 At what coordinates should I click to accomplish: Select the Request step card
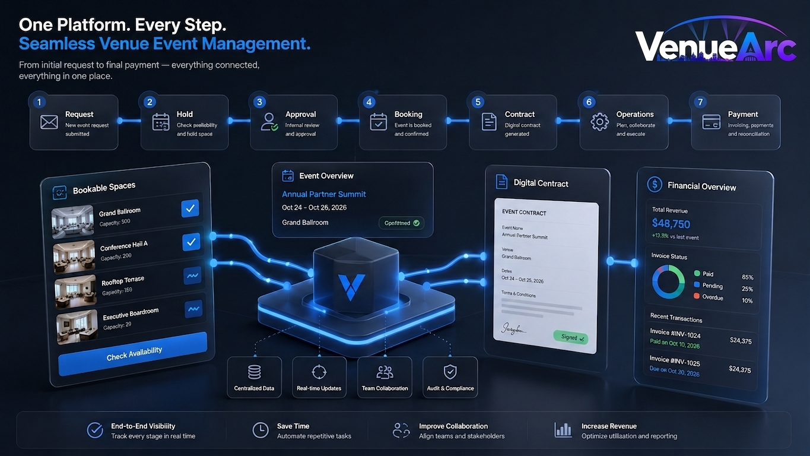[x=74, y=122]
